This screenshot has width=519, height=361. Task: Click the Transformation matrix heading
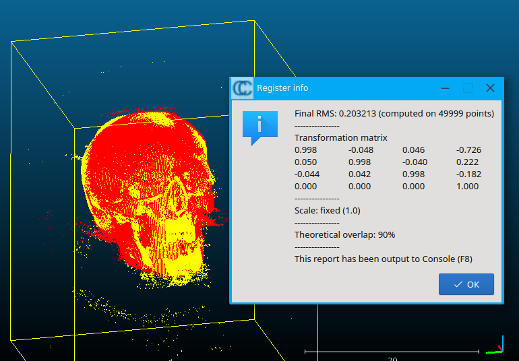[x=340, y=137]
